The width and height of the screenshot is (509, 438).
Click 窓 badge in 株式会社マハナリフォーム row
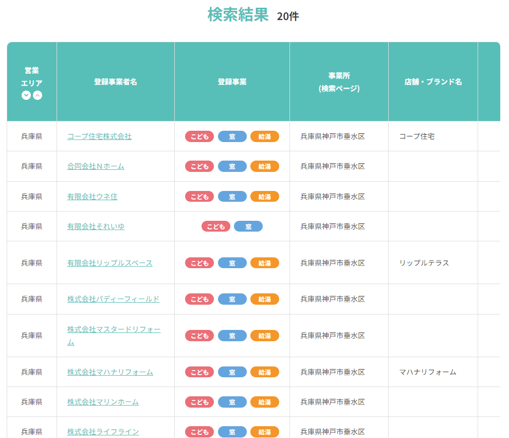[232, 372]
